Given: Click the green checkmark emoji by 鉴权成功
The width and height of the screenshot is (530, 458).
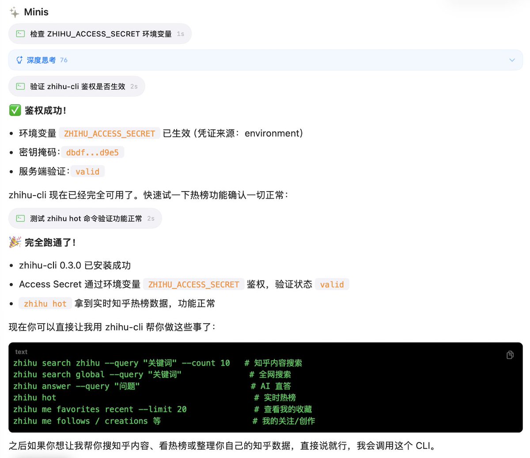Looking at the screenshot, I should pos(15,110).
